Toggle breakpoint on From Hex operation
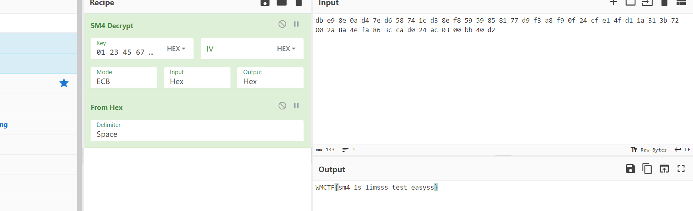Image resolution: width=693 pixels, height=211 pixels. (296, 106)
